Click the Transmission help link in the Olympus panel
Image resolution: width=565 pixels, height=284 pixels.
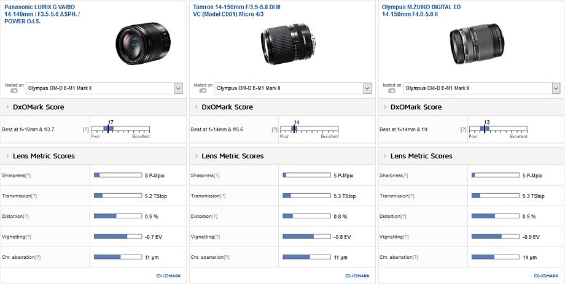[411, 196]
